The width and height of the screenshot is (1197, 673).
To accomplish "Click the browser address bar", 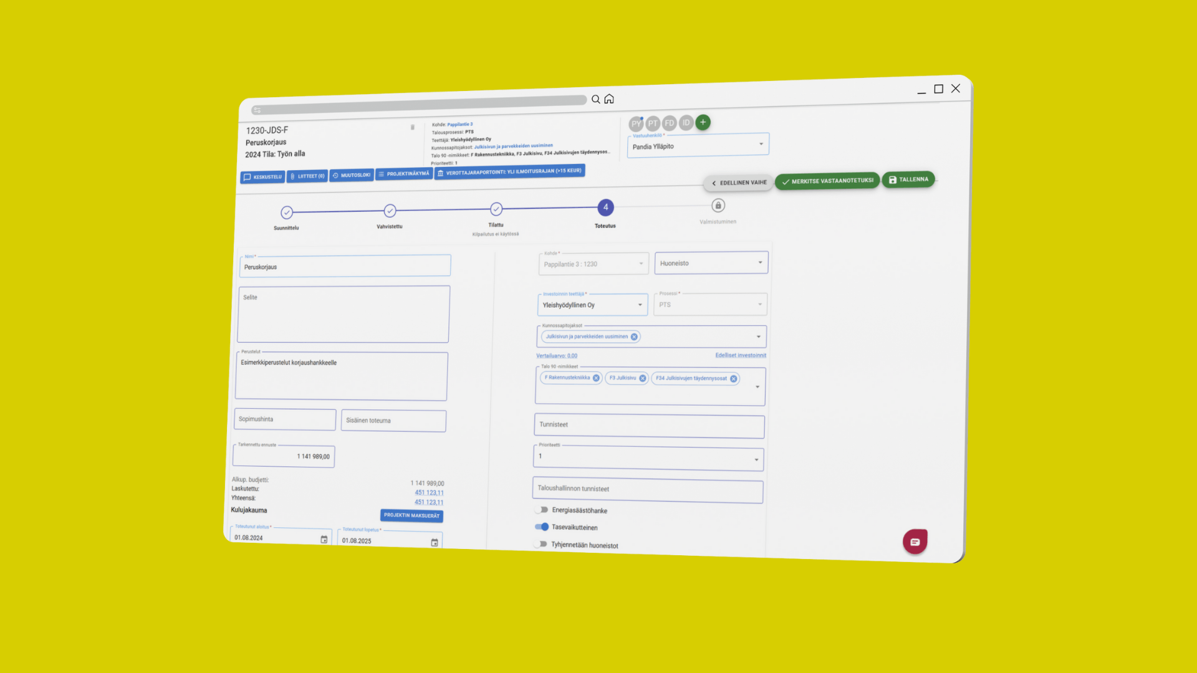I will [x=419, y=105].
